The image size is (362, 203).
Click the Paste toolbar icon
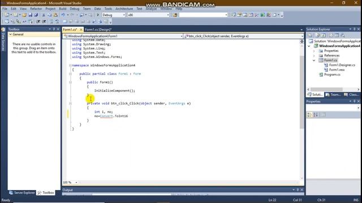coord(55,15)
